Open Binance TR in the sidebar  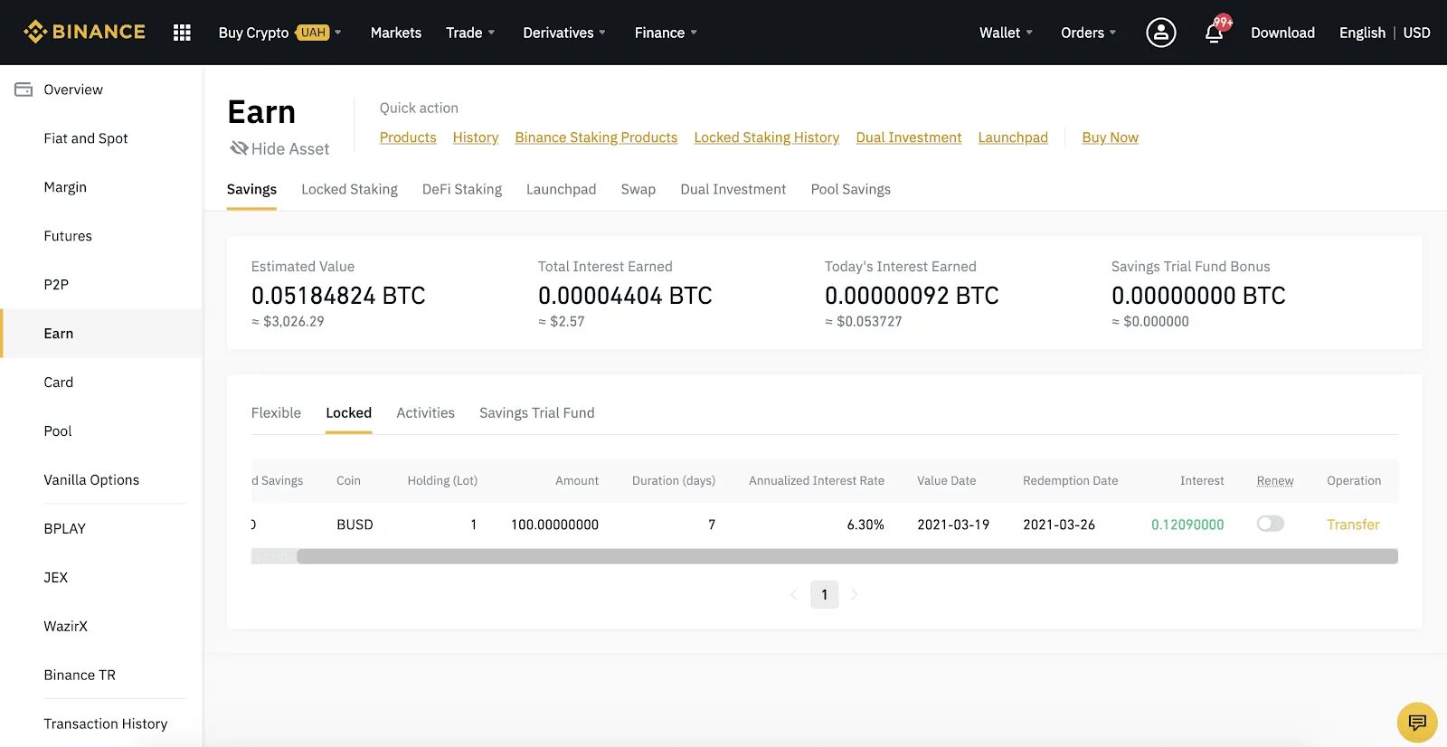point(80,676)
